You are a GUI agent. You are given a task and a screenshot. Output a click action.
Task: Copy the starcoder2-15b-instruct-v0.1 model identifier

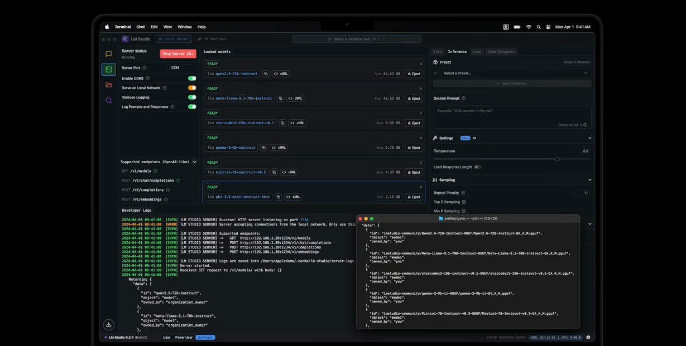pyautogui.click(x=282, y=123)
